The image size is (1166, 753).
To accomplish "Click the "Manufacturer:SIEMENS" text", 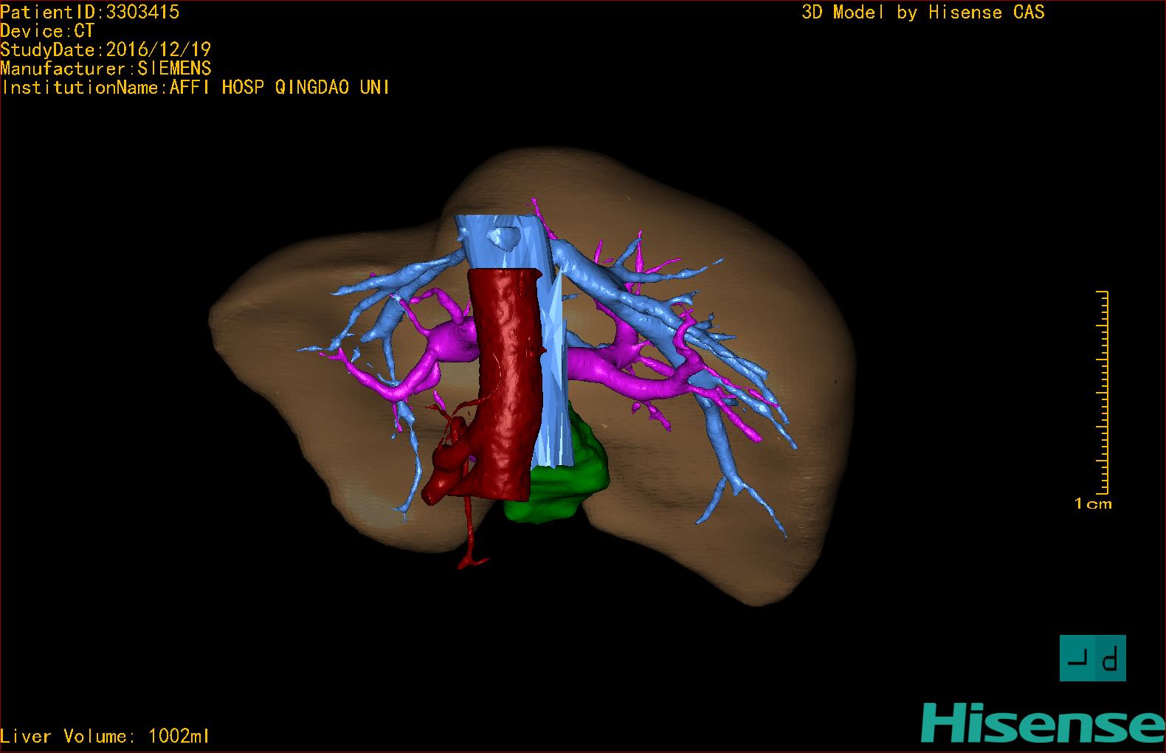I will 106,69.
